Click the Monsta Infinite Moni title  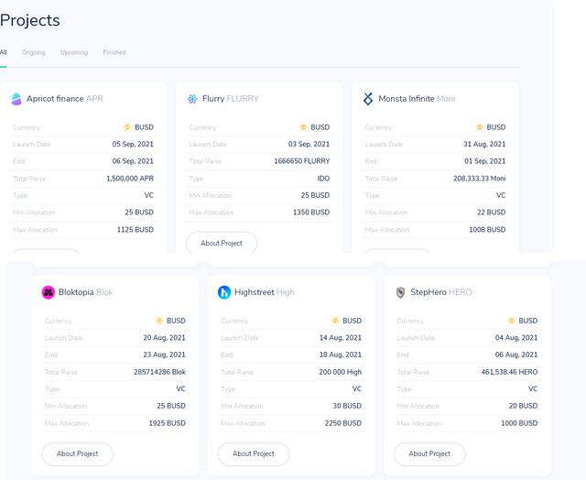pos(418,99)
